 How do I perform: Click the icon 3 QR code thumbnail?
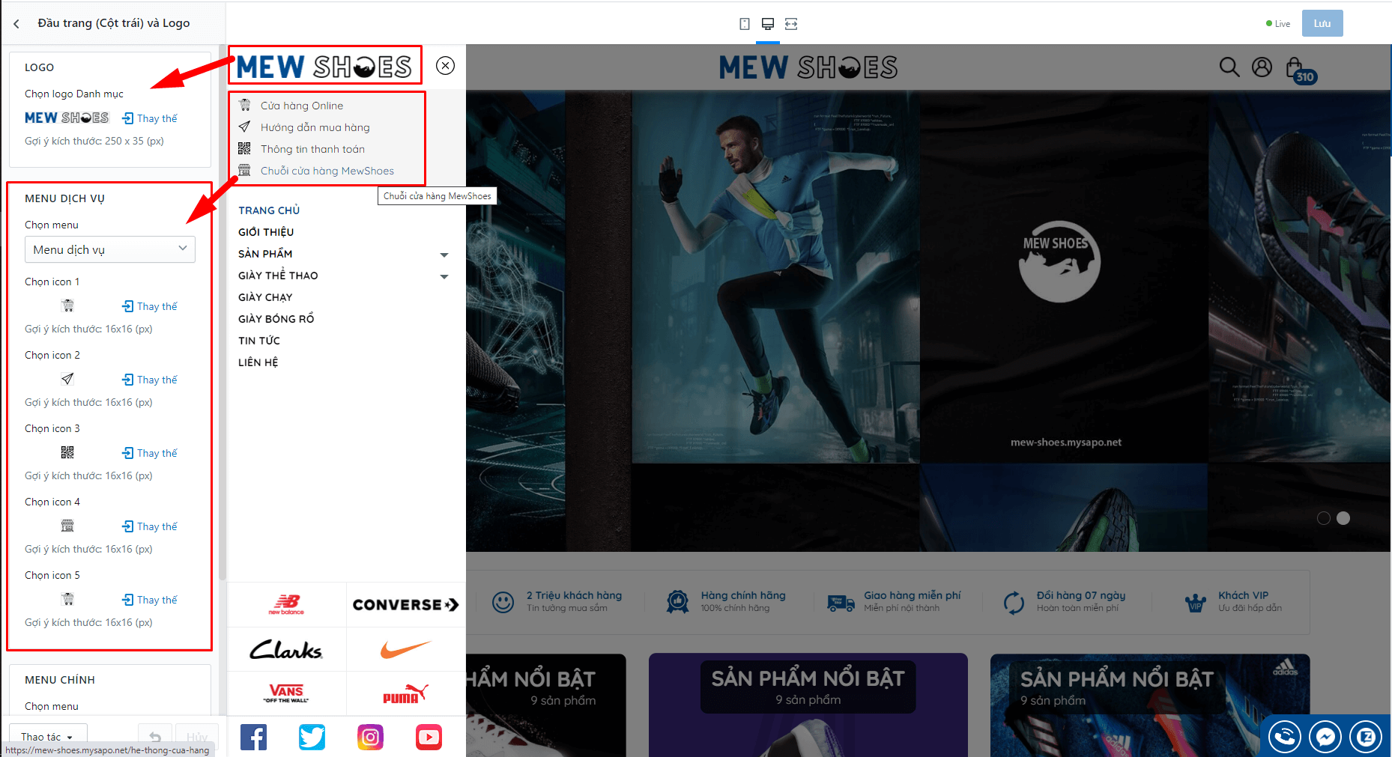[x=67, y=452]
